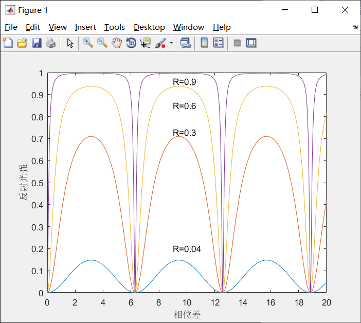Activate the Pan hand tool

pyautogui.click(x=117, y=43)
